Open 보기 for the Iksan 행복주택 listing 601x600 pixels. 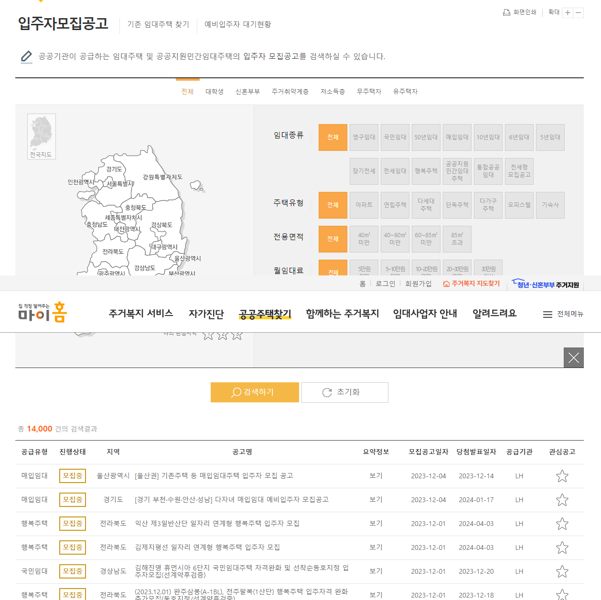376,524
